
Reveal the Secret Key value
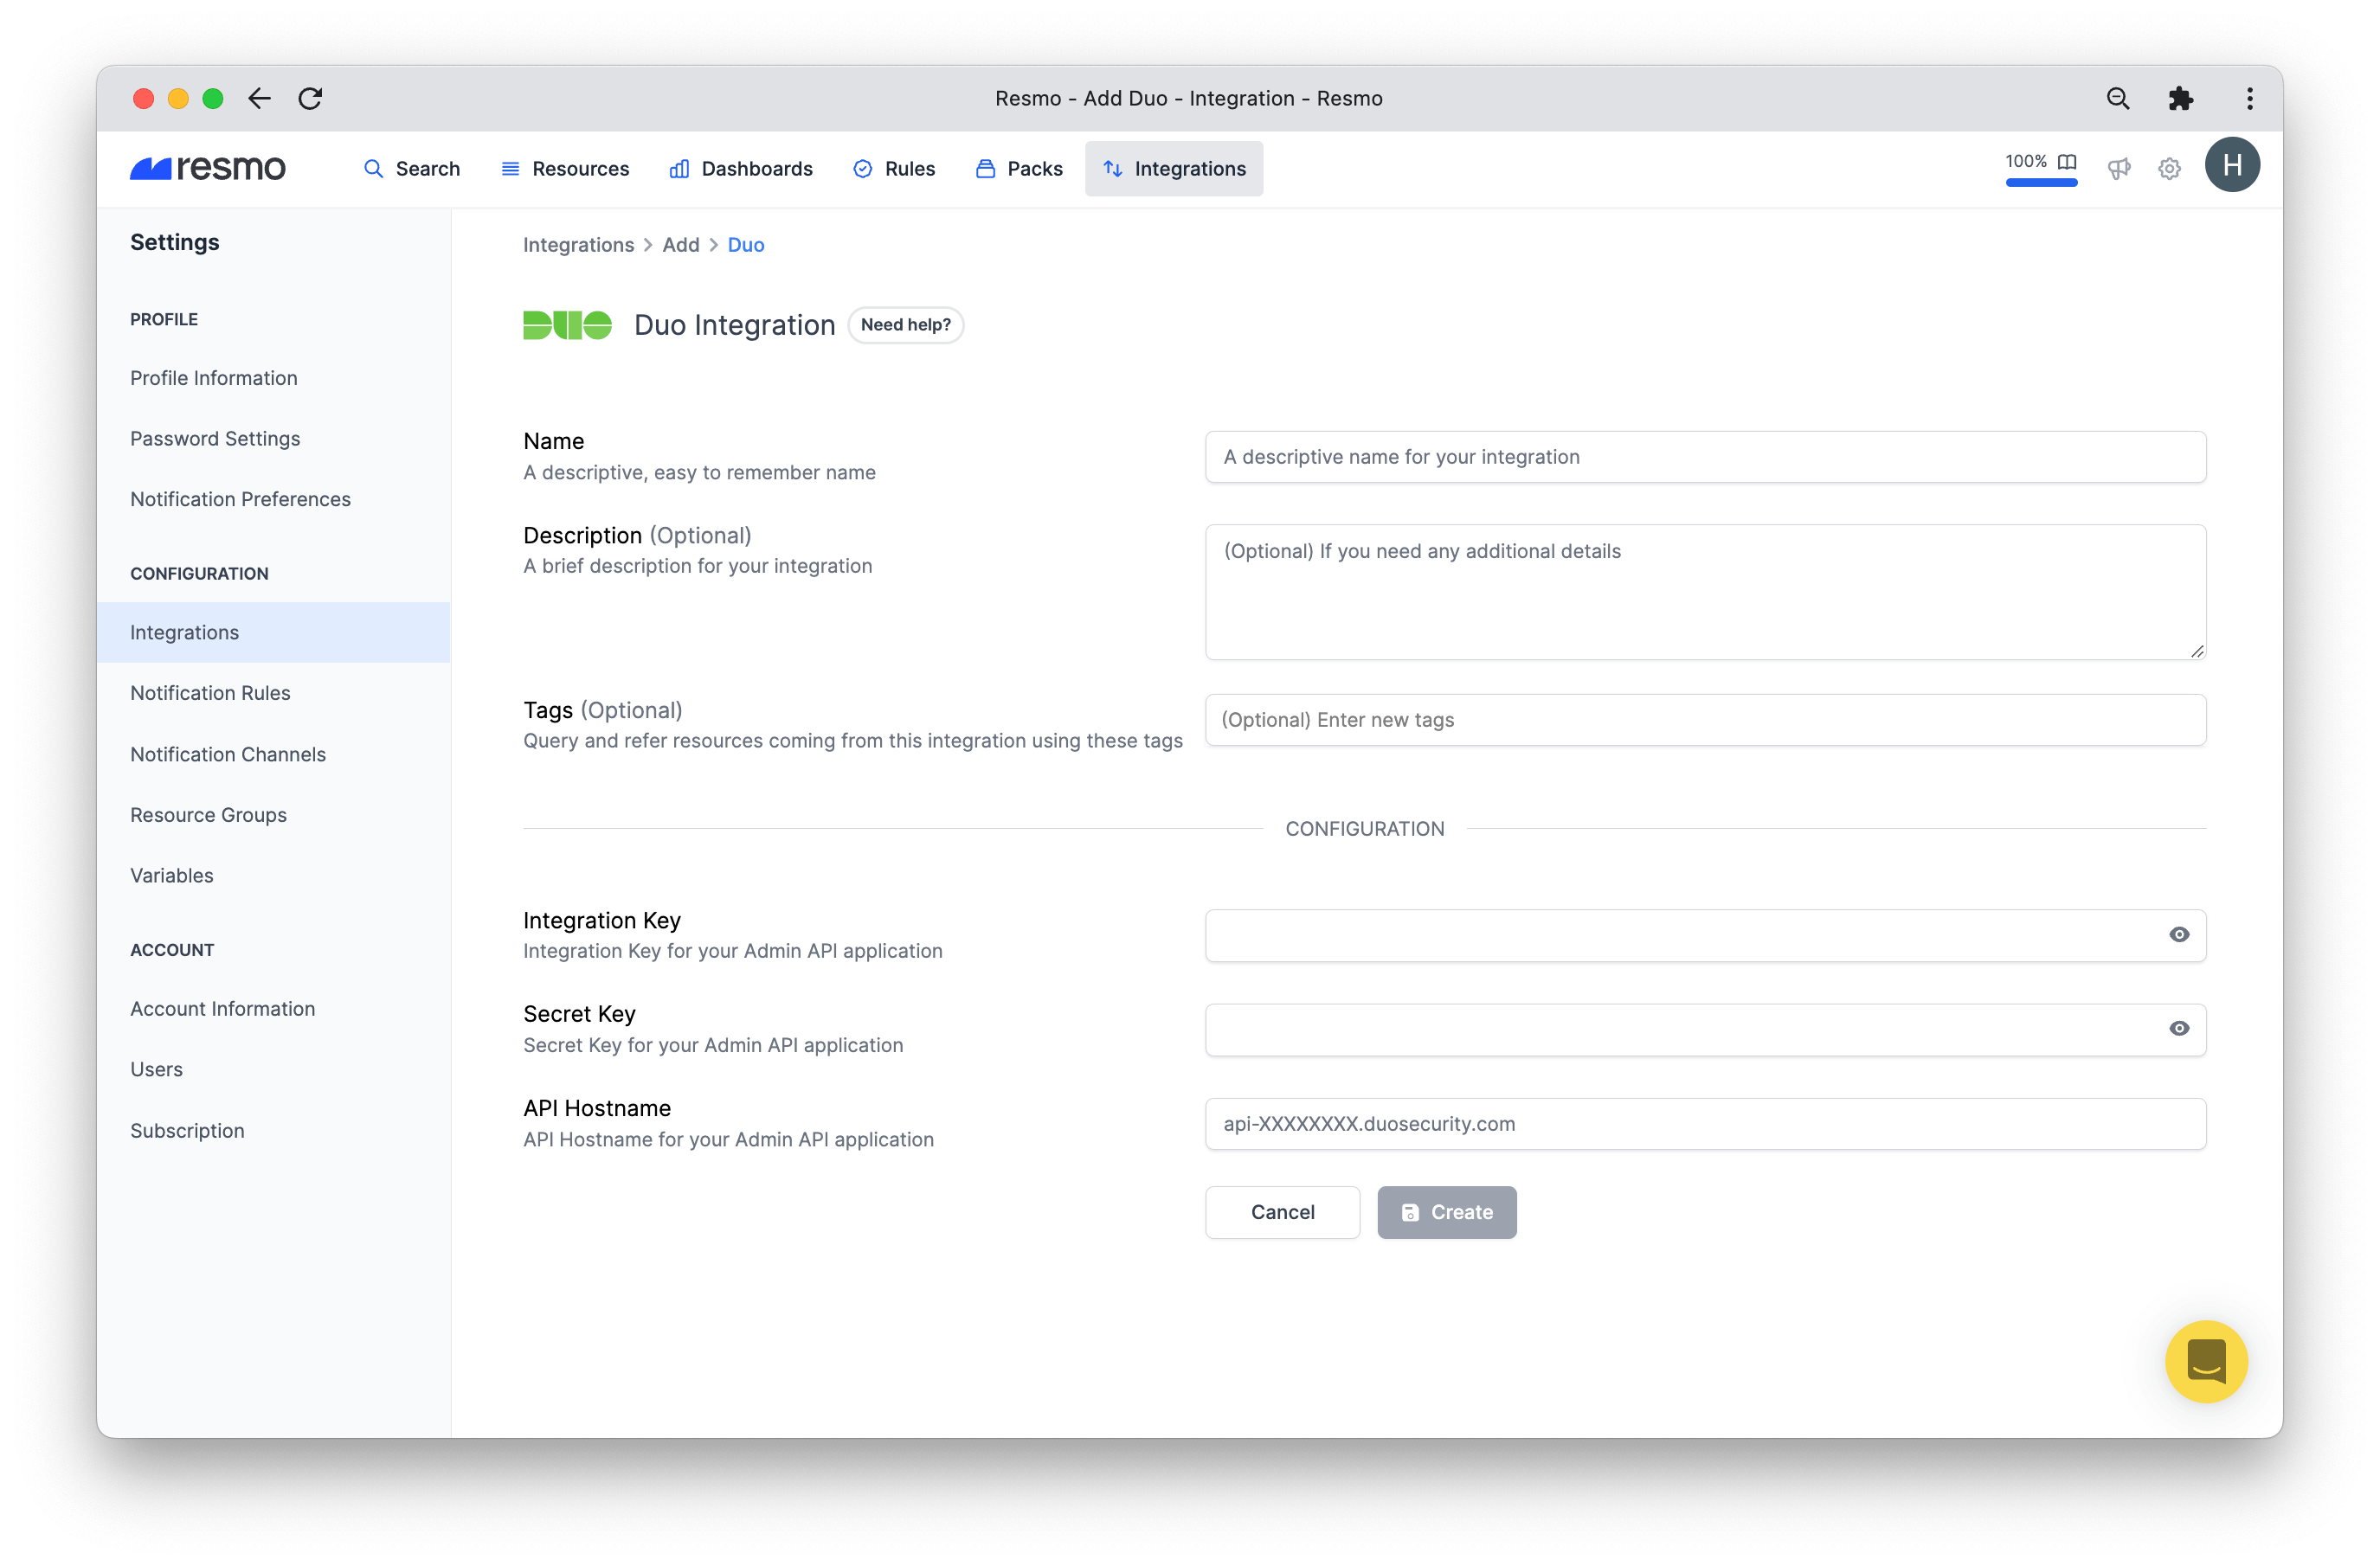pos(2179,1028)
